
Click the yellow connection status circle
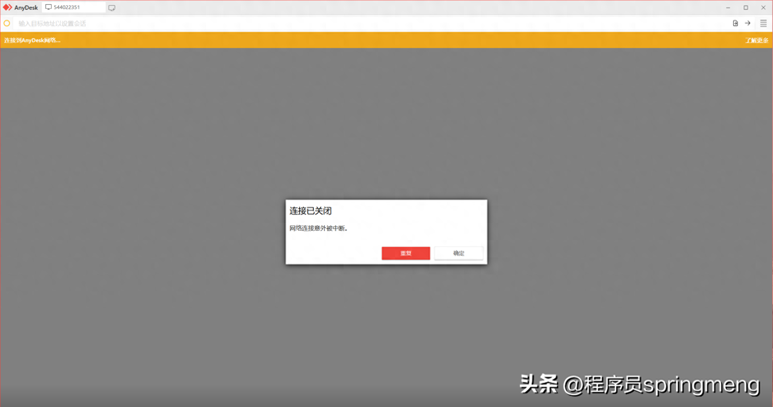pos(7,23)
